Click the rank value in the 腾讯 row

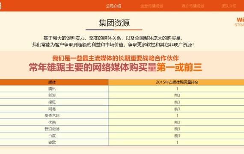click(x=177, y=89)
